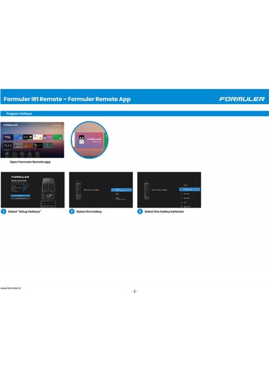Select the highlighted hotkey option in step 2
This screenshot has height=381, width=269.
[122, 190]
